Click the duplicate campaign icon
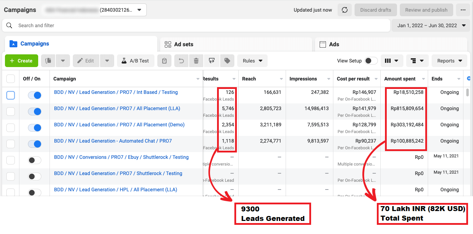The width and height of the screenshot is (473, 234). click(x=48, y=61)
